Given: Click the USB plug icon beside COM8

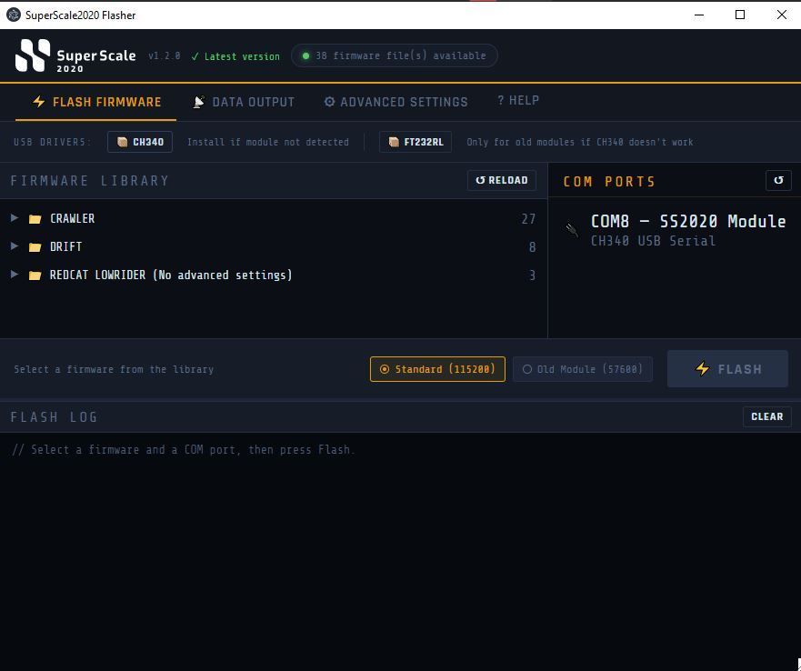Looking at the screenshot, I should tap(572, 229).
